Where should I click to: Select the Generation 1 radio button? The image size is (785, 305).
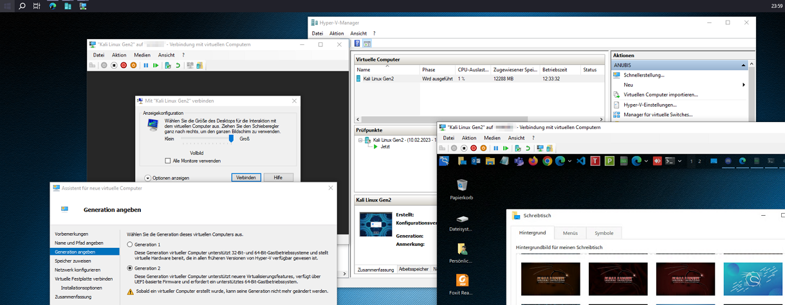[x=130, y=245]
